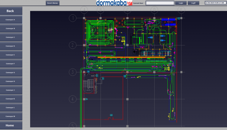Click the date and time display
Image resolution: width=227 pixels, height=130 pixels.
[x=215, y=3]
